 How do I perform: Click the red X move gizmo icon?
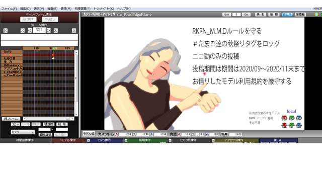(x=284, y=125)
